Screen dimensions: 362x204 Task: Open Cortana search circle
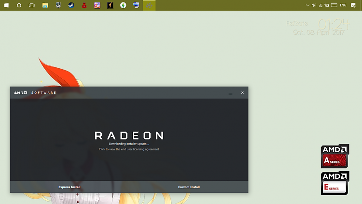19,5
